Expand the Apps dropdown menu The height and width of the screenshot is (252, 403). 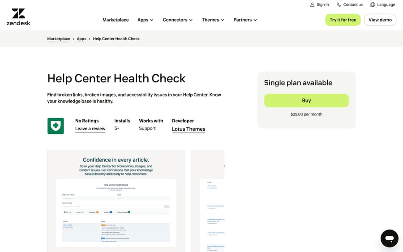point(146,20)
